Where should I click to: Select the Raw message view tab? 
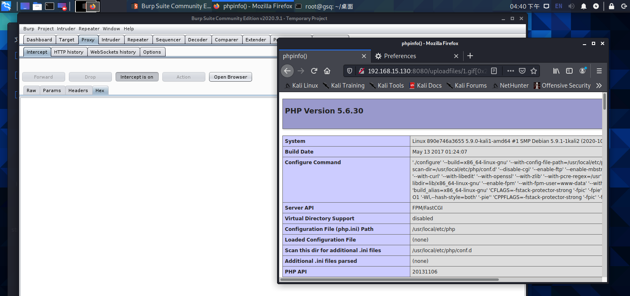click(x=32, y=90)
